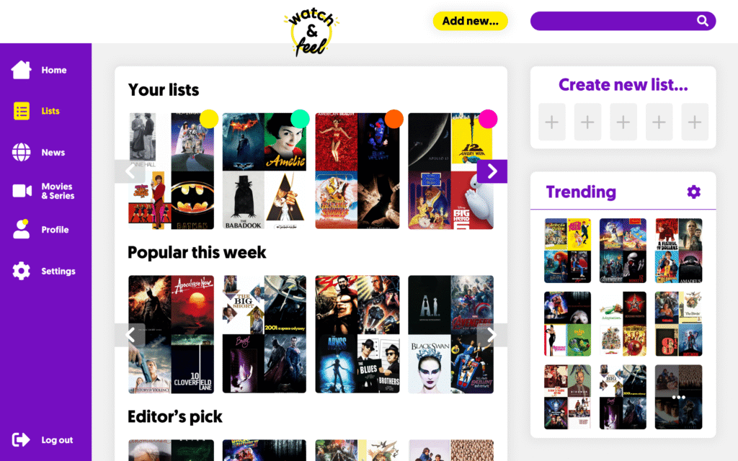The image size is (738, 461).
Task: Select the pink color dot on fourth list
Action: point(488,119)
